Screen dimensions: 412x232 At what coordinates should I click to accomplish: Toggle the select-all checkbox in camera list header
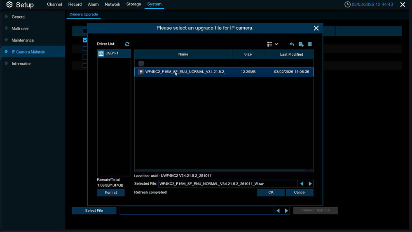(x=85, y=31)
